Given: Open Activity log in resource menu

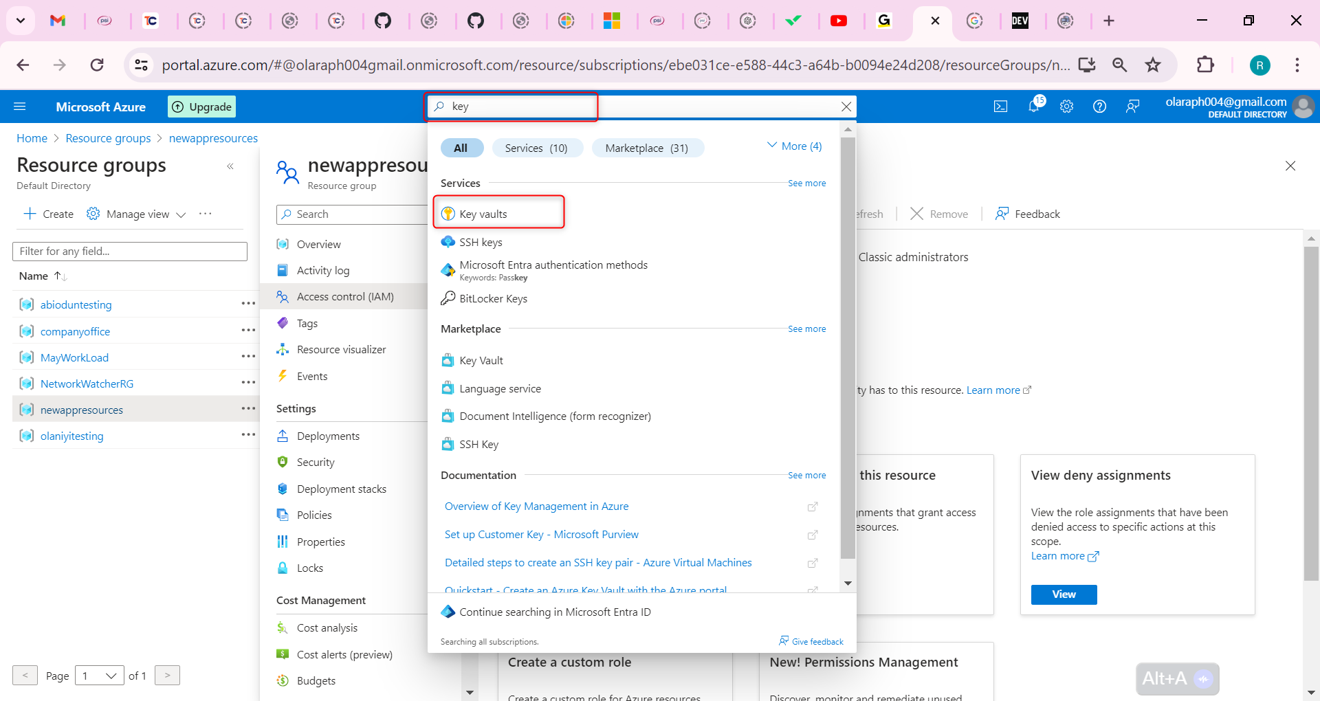Looking at the screenshot, I should click(323, 270).
